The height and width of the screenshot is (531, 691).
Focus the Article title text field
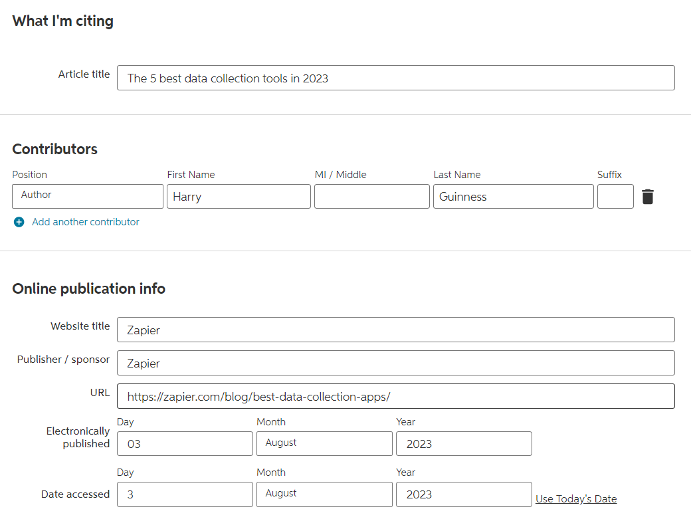tap(395, 78)
